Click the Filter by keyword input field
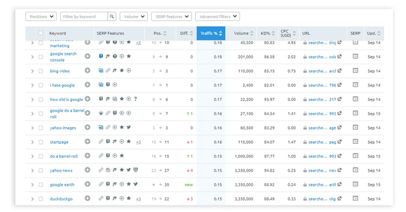Screen dimensions: 406x212 [x=84, y=17]
